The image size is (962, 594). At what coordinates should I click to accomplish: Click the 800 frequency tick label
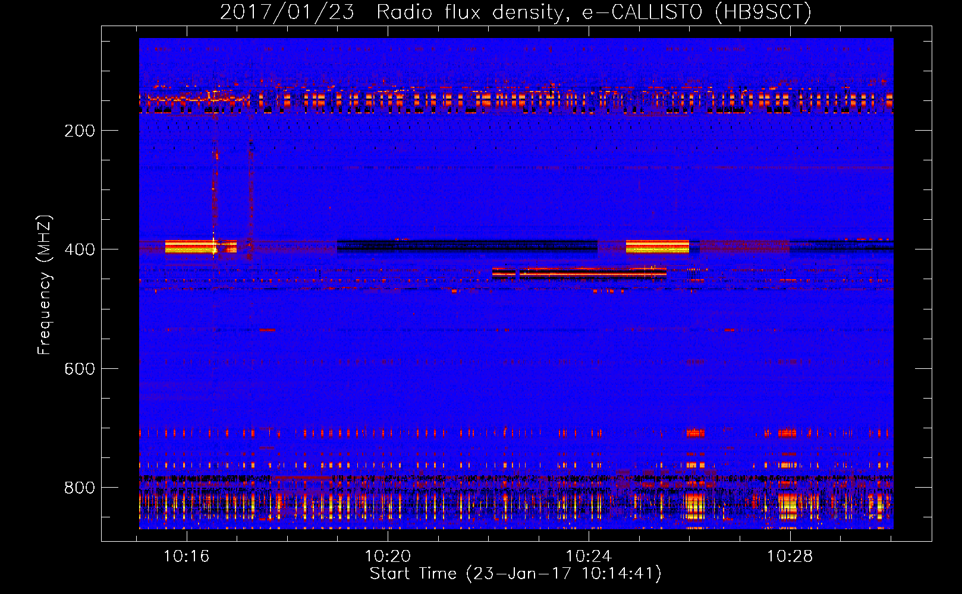(80, 488)
